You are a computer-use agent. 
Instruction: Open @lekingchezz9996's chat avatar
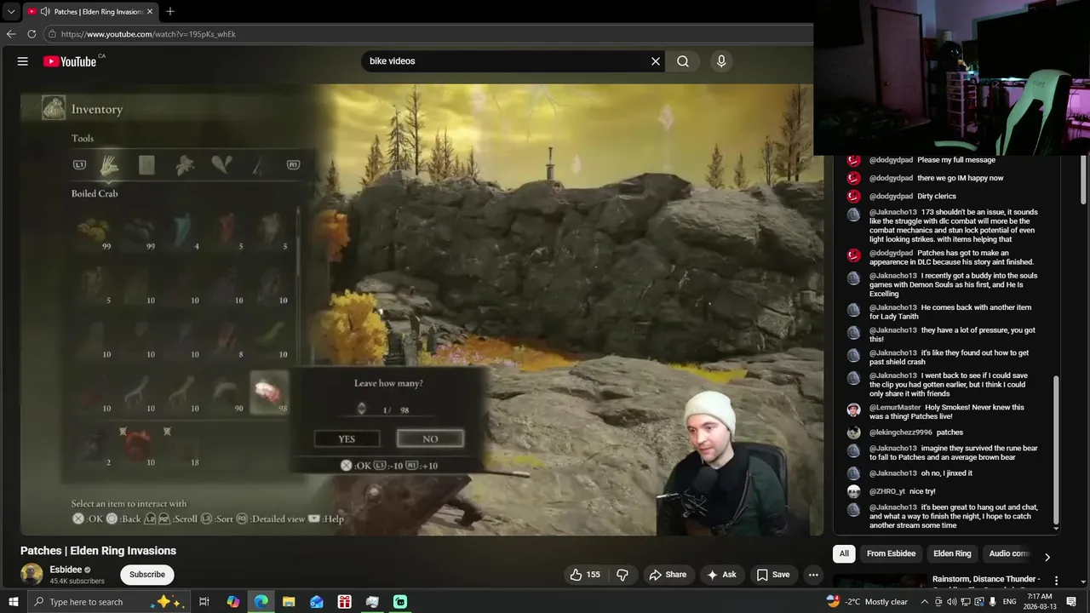coord(853,433)
